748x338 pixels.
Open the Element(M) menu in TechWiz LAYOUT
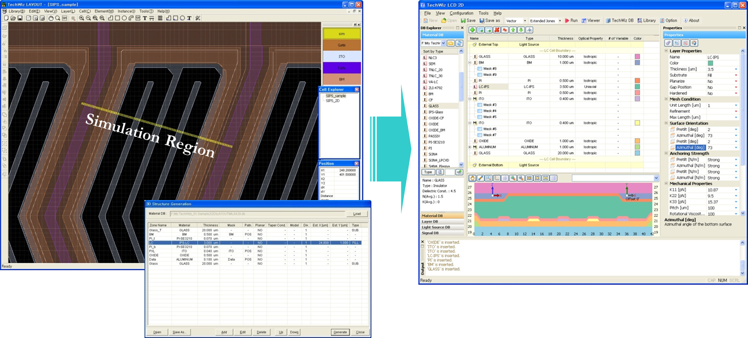click(x=104, y=11)
